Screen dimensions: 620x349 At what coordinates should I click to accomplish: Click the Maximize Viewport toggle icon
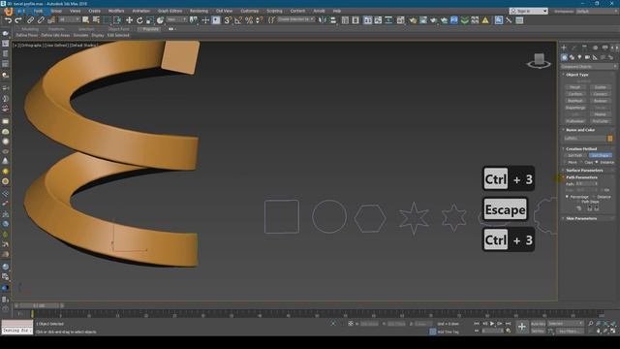(613, 331)
